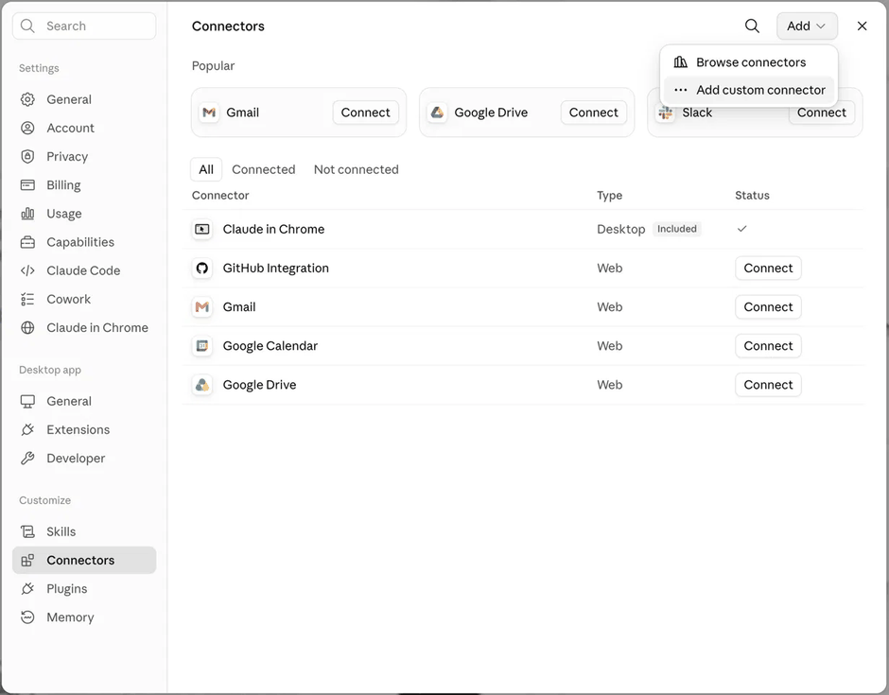Click the Privacy shield icon
This screenshot has height=695, width=889.
27,156
